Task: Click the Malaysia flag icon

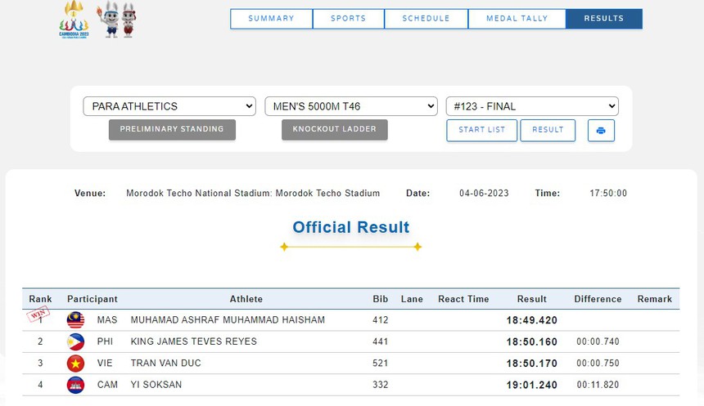Action: point(75,320)
